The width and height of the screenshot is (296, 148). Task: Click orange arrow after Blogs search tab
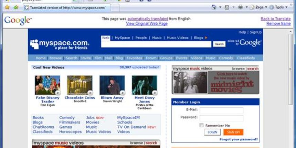click(206, 38)
